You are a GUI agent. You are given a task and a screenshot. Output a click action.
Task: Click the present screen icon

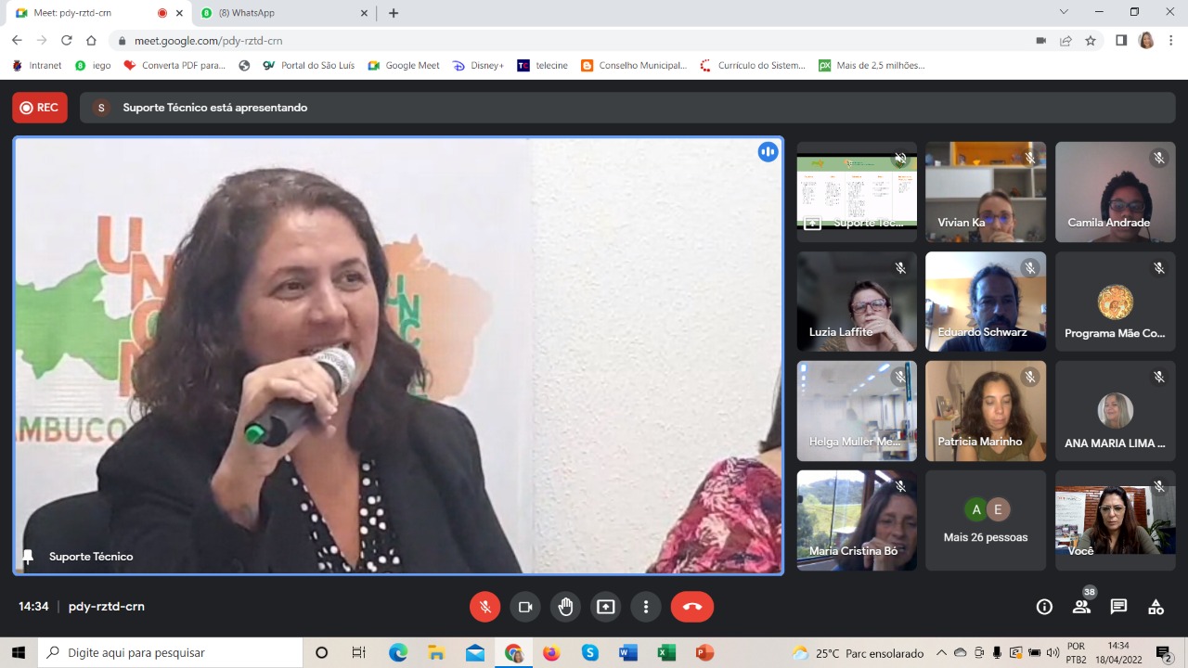(606, 607)
